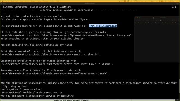This screenshot has width=180, height=101.
Task: Click the 'If this node should join an existing cluster' line
Action: 53,32
